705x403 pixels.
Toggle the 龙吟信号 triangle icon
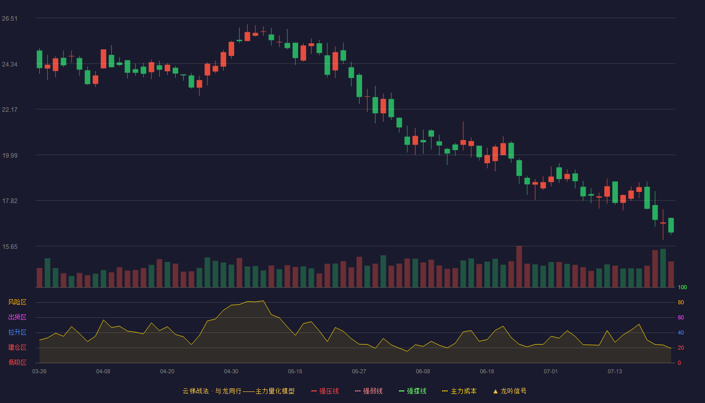click(496, 391)
